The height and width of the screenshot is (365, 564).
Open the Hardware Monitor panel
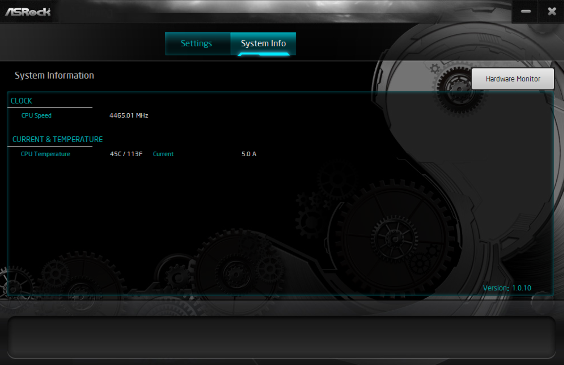(513, 79)
